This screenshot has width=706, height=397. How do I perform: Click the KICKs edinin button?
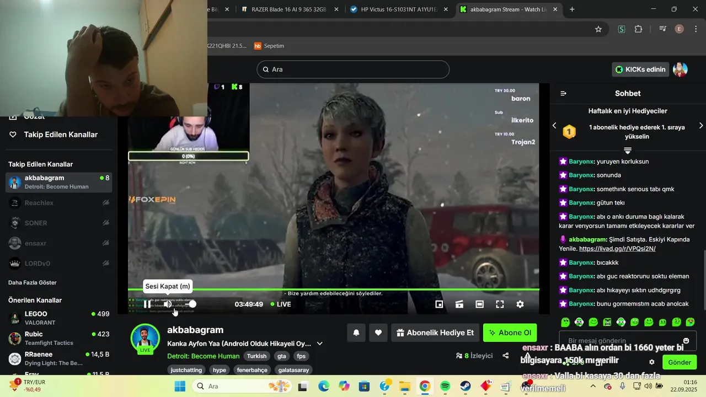click(640, 69)
